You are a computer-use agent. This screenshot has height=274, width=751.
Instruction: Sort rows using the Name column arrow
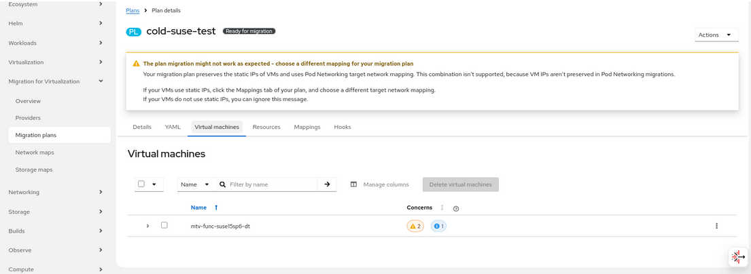click(216, 208)
